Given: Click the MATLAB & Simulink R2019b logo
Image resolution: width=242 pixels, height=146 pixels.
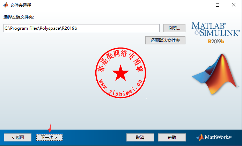Looking at the screenshot, I should pos(215,33).
